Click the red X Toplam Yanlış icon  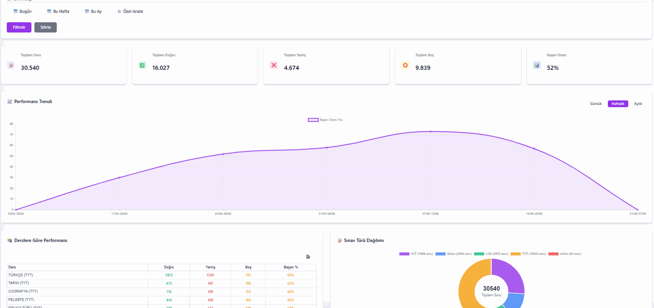[274, 65]
